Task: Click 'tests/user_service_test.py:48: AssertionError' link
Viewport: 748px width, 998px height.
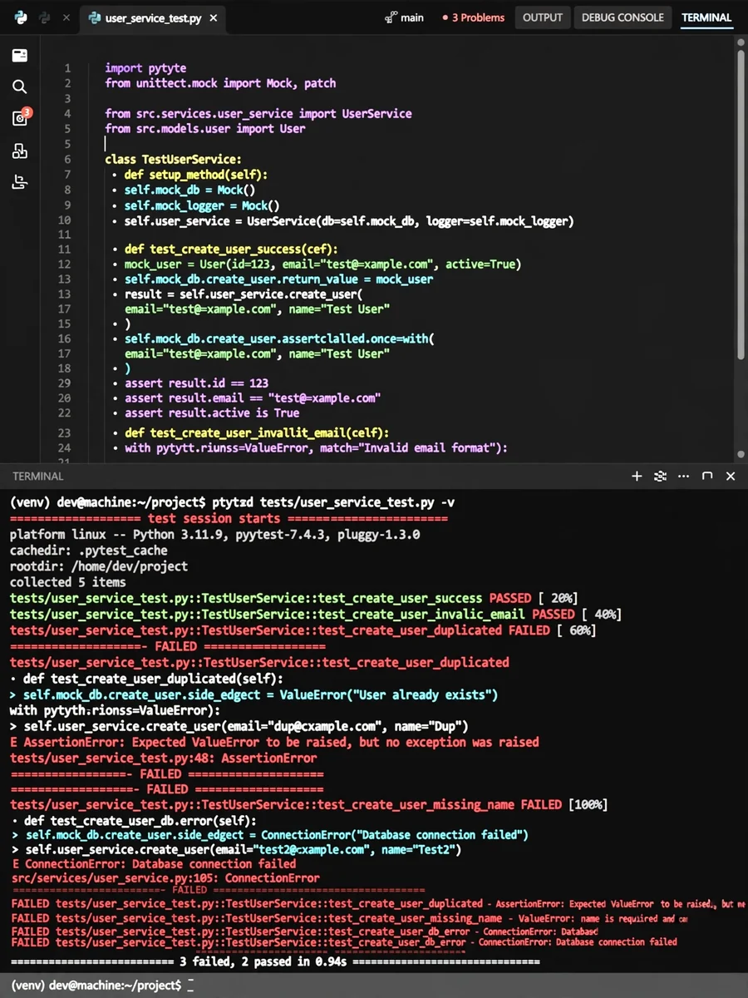Action: [x=163, y=758]
